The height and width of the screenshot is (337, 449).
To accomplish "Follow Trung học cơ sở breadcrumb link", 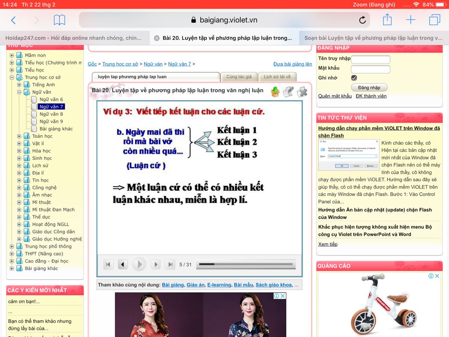I will pyautogui.click(x=120, y=64).
